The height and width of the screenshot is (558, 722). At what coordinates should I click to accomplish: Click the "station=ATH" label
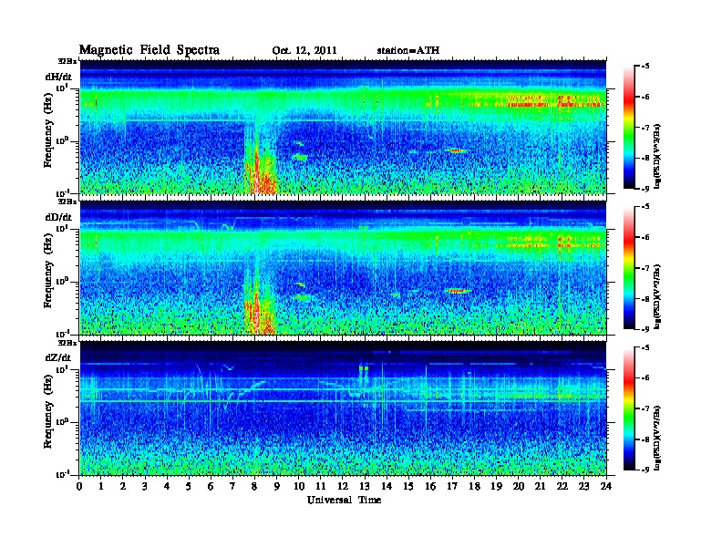point(408,50)
